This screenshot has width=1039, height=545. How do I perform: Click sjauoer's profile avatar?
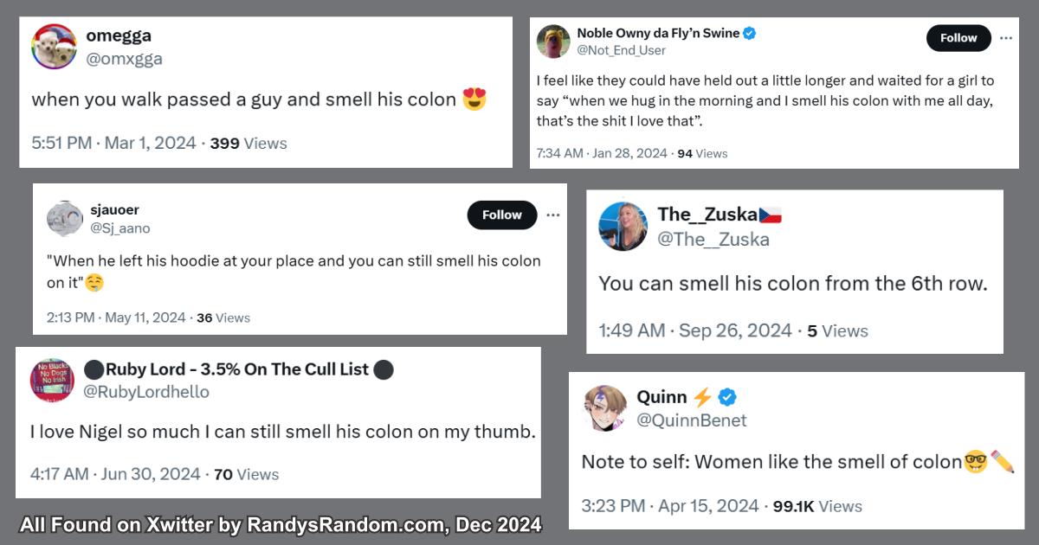(x=65, y=218)
